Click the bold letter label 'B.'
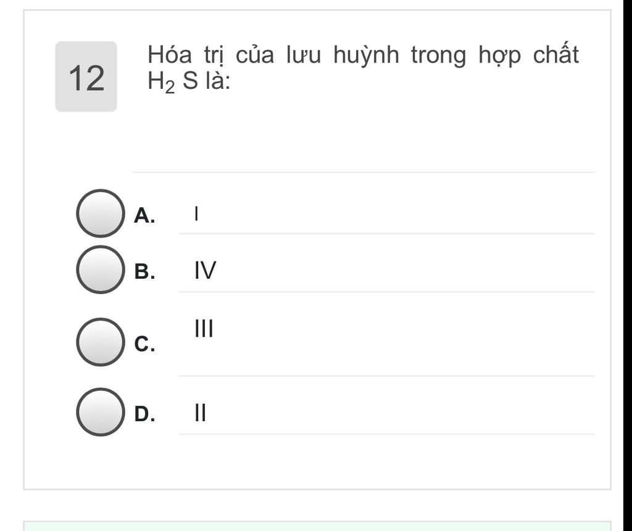 (x=144, y=271)
